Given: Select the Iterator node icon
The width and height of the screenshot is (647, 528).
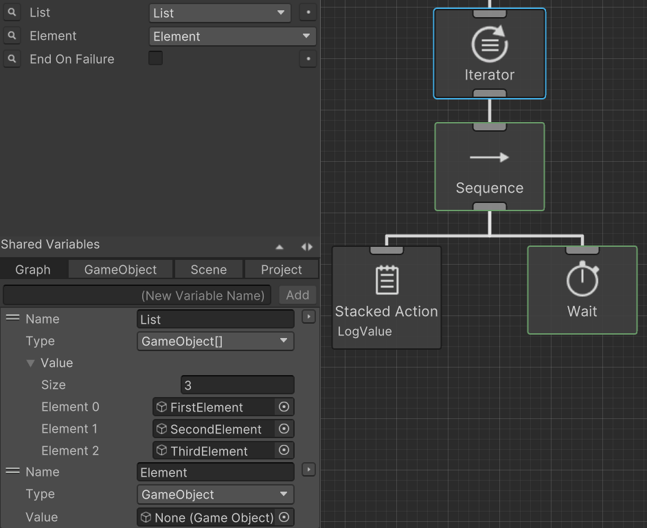Looking at the screenshot, I should click(489, 45).
